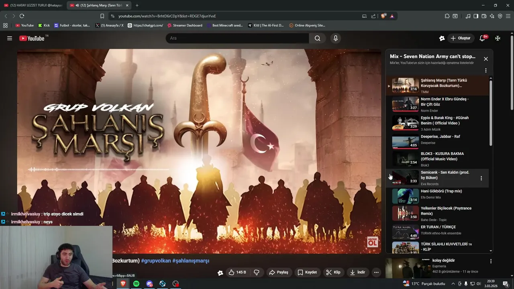Open Best Minecraft seed bookmark
Screen dimensions: 514x289
tap(224, 25)
